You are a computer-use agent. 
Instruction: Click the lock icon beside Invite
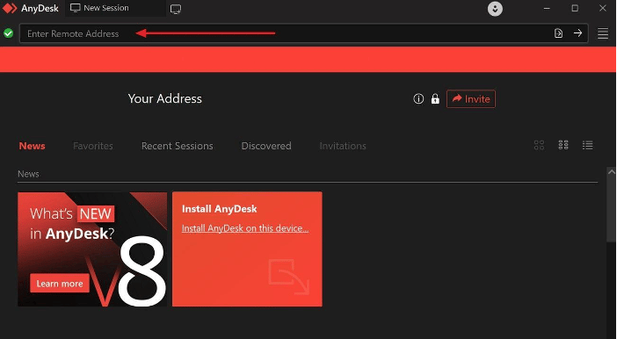coord(435,98)
